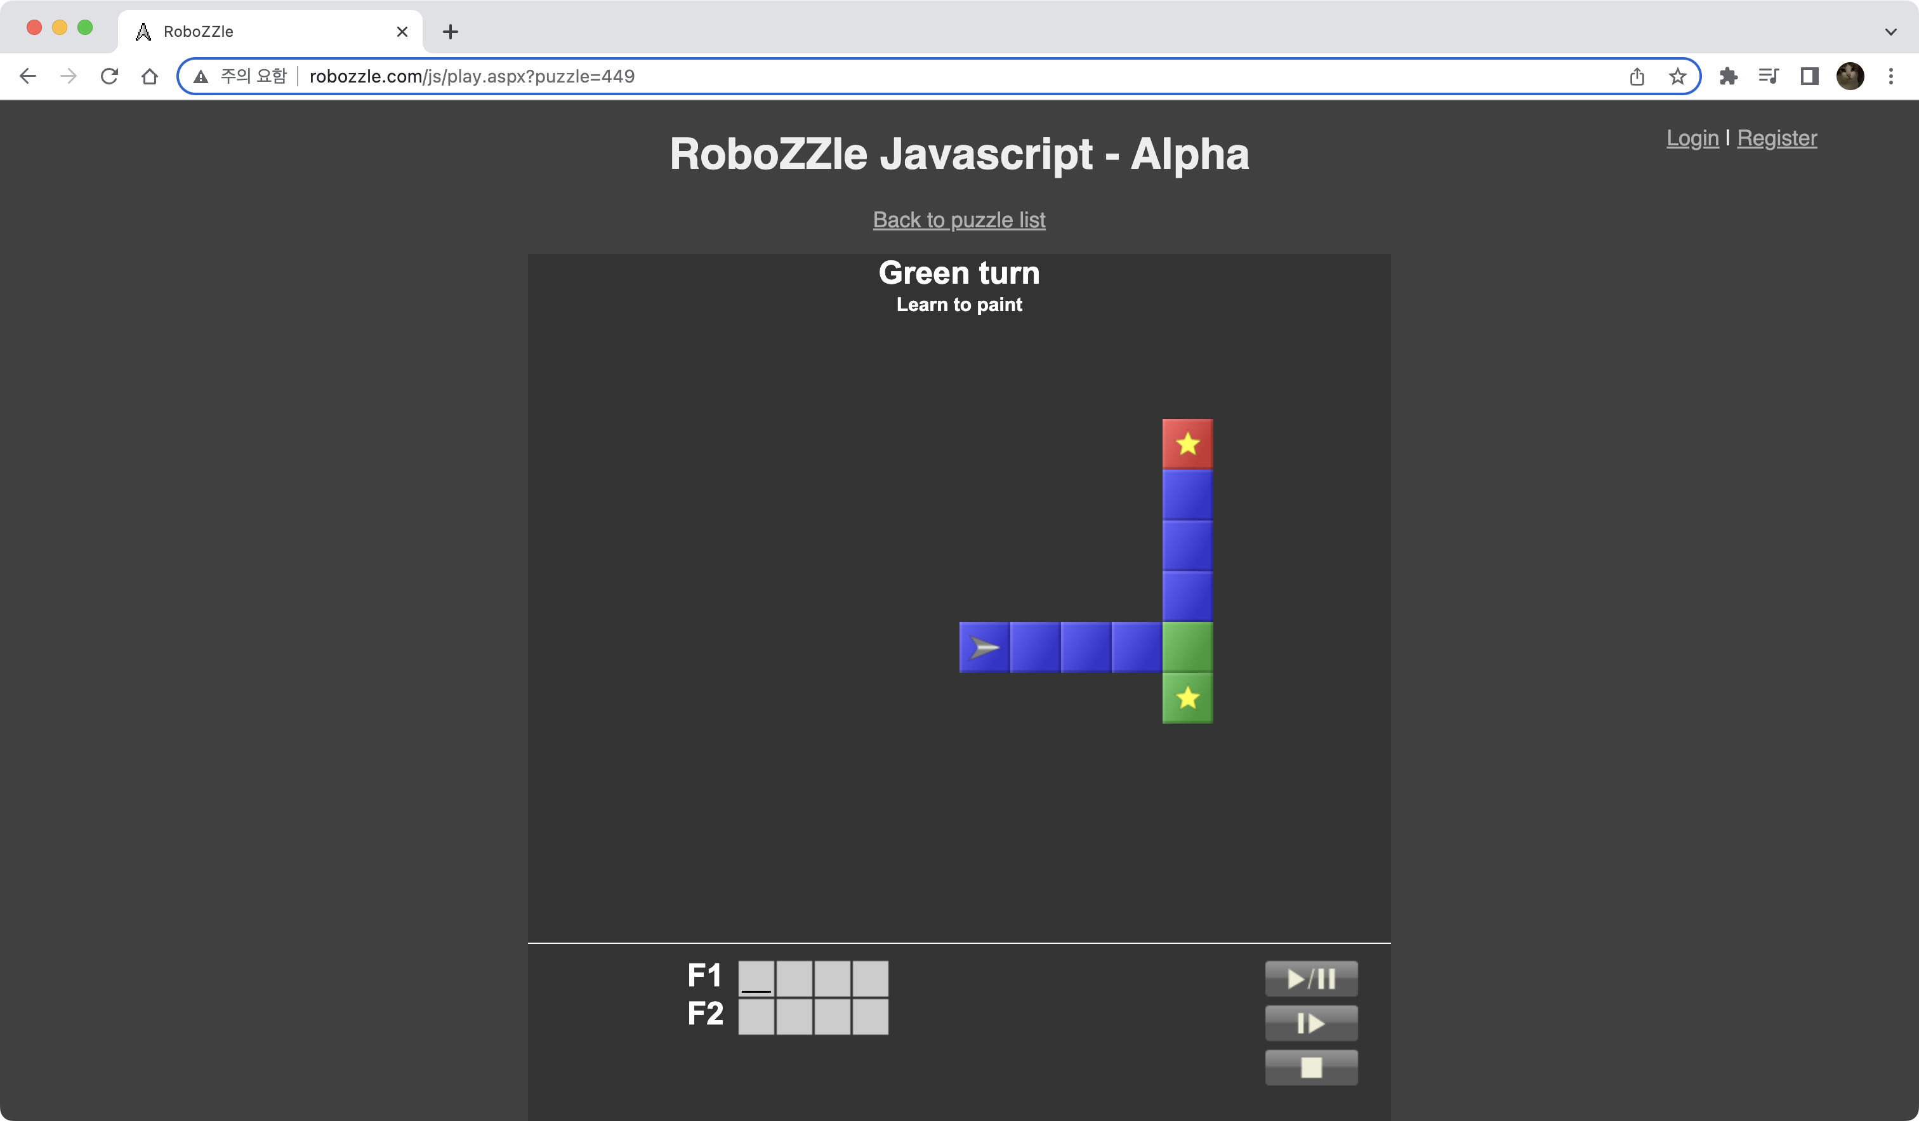Open the Register link
The height and width of the screenshot is (1121, 1919).
tap(1777, 138)
